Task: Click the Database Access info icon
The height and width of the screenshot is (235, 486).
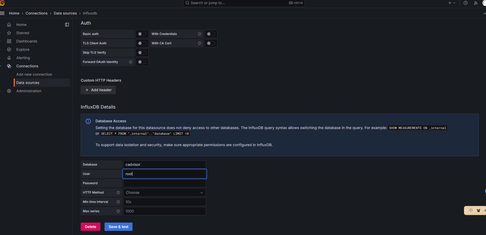Action: pyautogui.click(x=88, y=121)
